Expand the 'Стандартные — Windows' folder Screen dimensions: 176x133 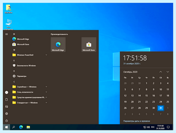(x=30, y=103)
